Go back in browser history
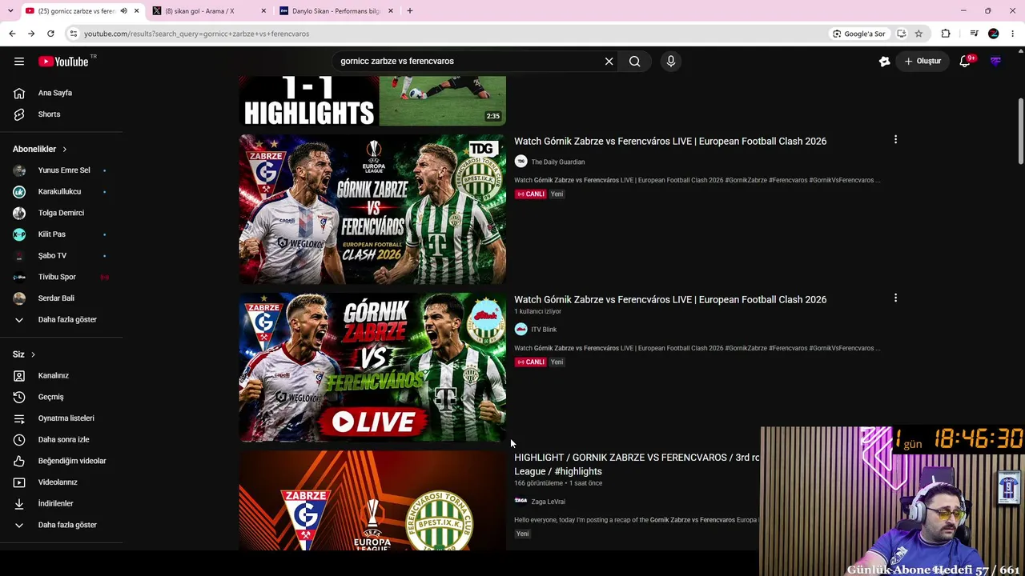Image resolution: width=1025 pixels, height=576 pixels. [12, 34]
